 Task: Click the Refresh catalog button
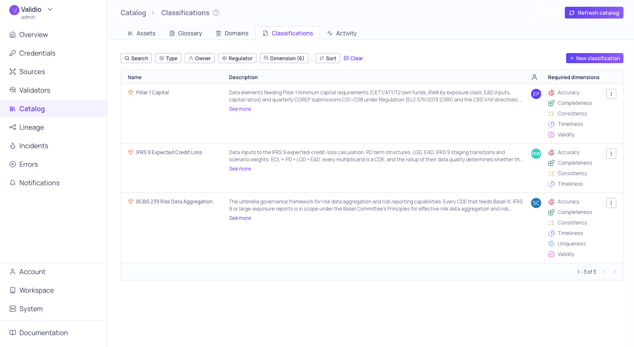(594, 13)
